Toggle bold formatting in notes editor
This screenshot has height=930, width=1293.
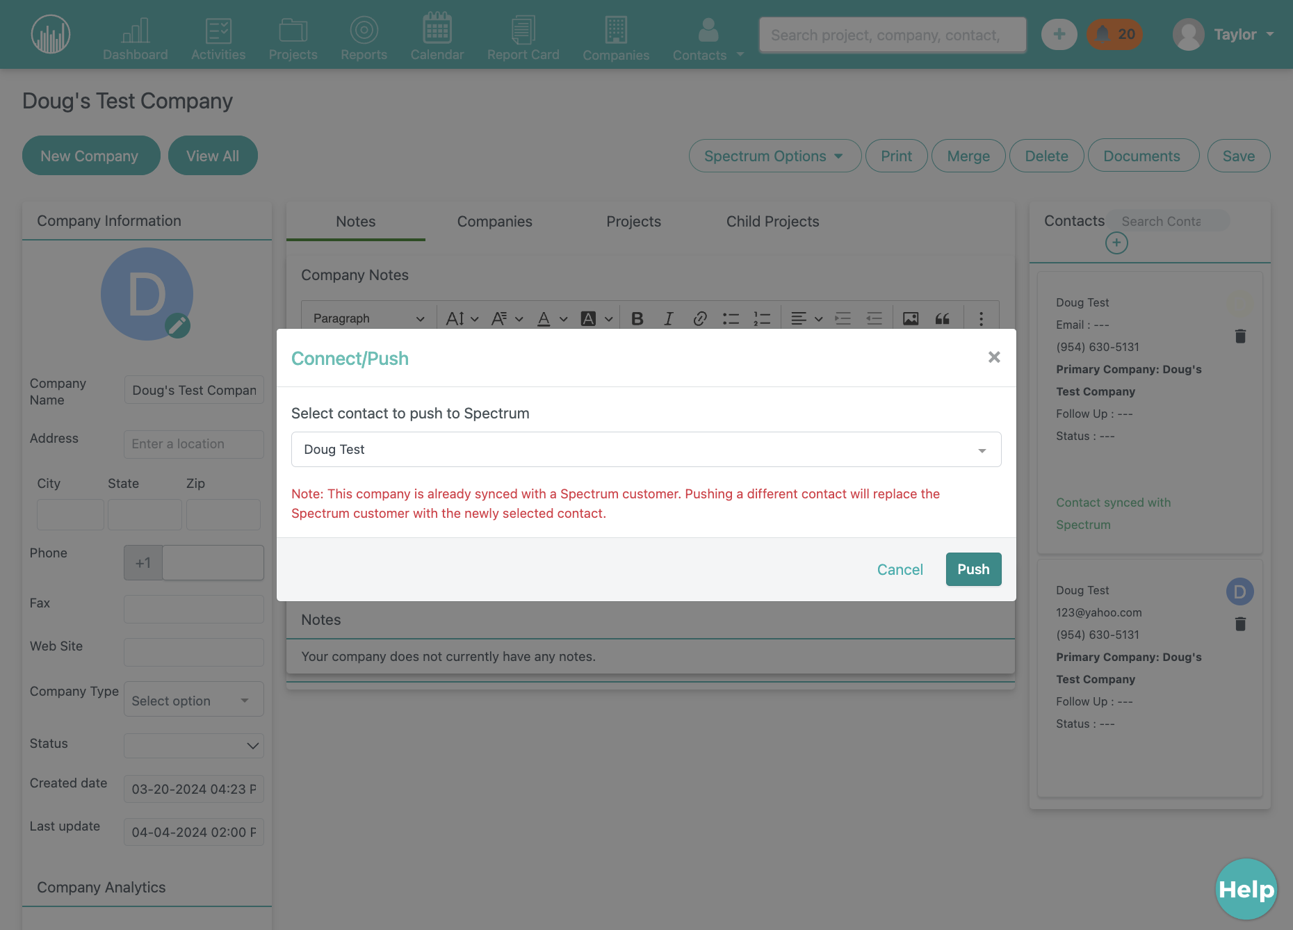pyautogui.click(x=637, y=318)
